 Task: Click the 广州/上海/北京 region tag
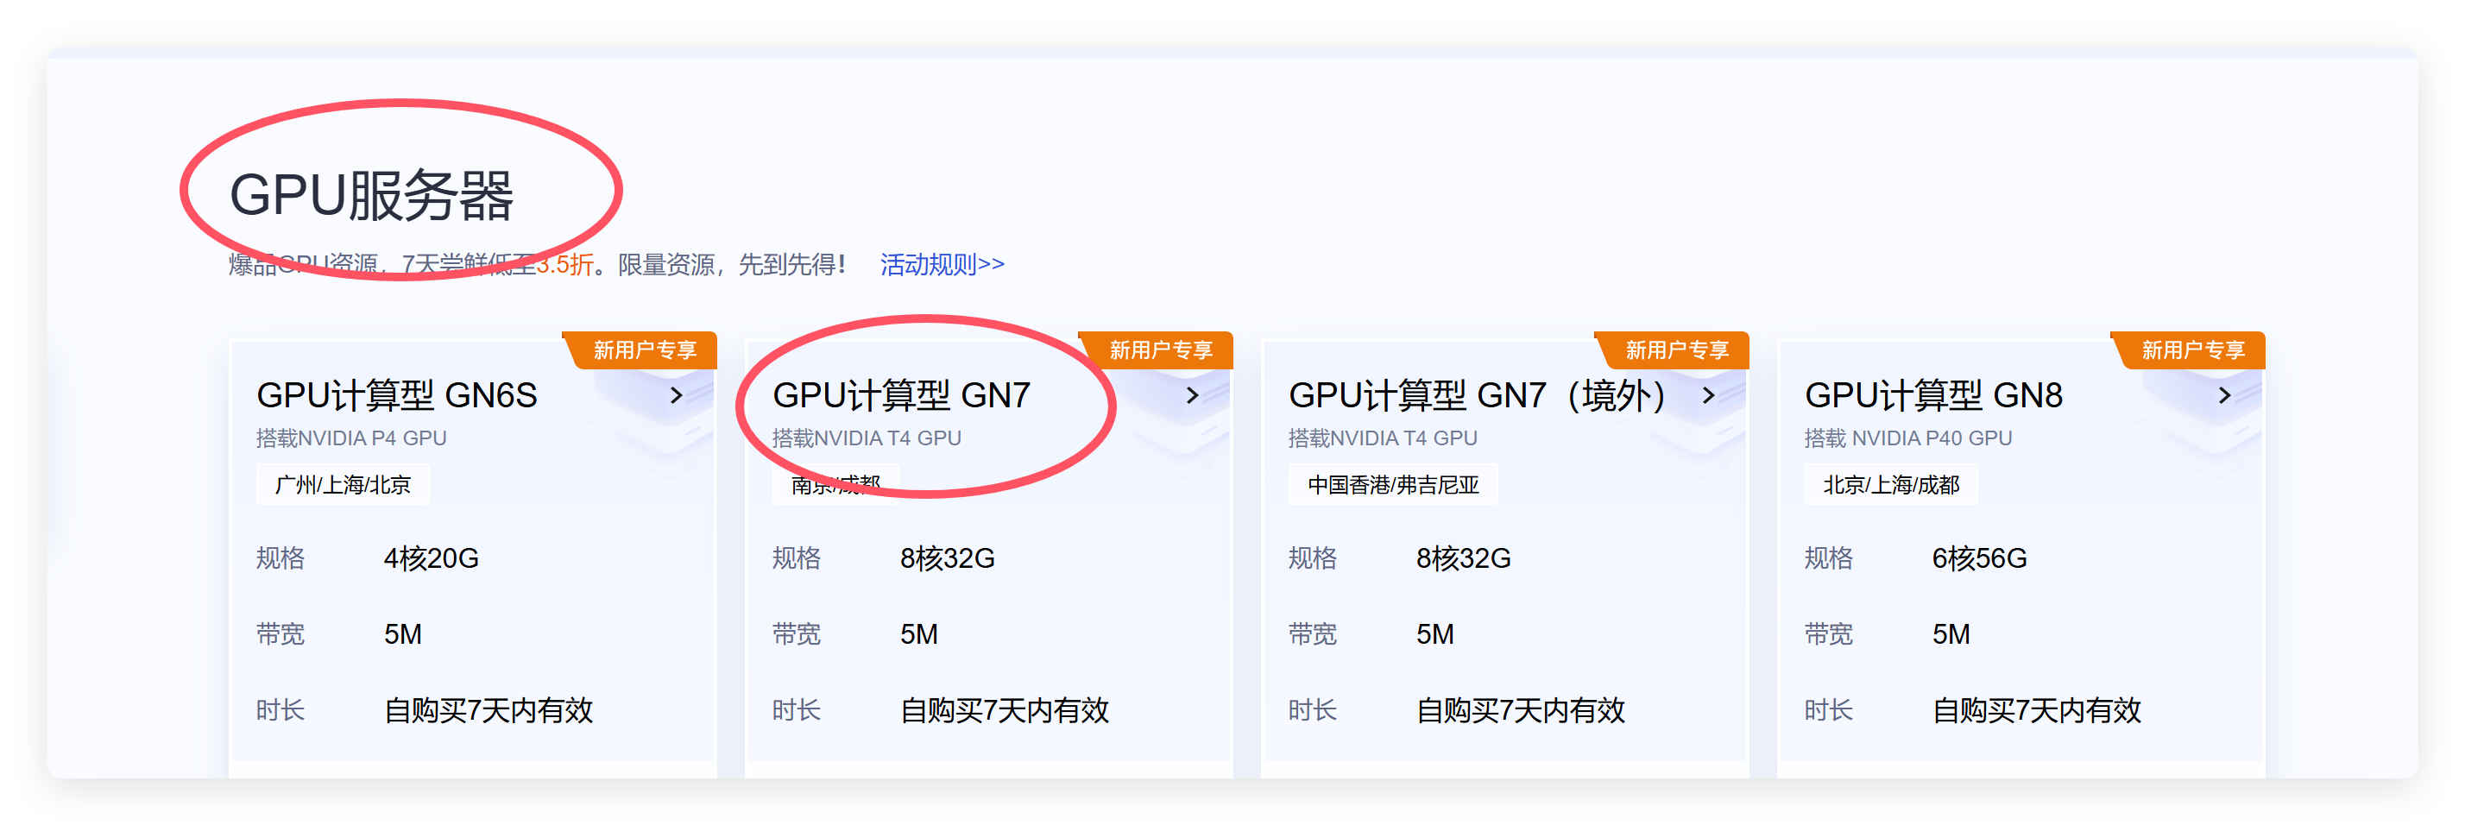tap(343, 484)
